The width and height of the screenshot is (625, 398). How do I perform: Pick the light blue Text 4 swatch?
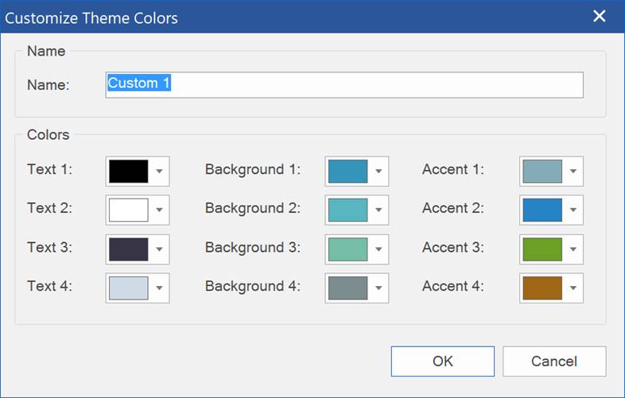click(128, 288)
